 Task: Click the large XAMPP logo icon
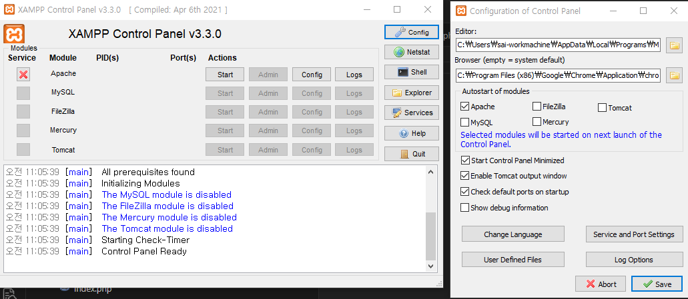[14, 34]
